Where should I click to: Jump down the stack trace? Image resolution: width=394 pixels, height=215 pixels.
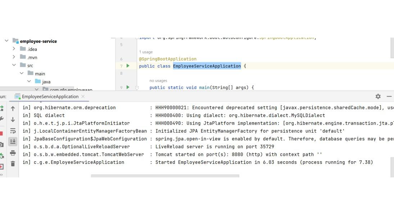13,119
